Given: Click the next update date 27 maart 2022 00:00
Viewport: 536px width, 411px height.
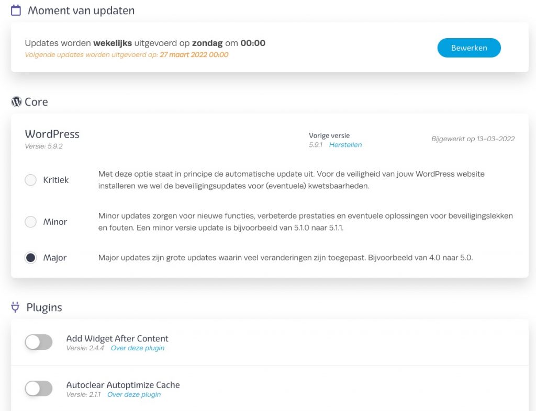Looking at the screenshot, I should click(x=194, y=54).
